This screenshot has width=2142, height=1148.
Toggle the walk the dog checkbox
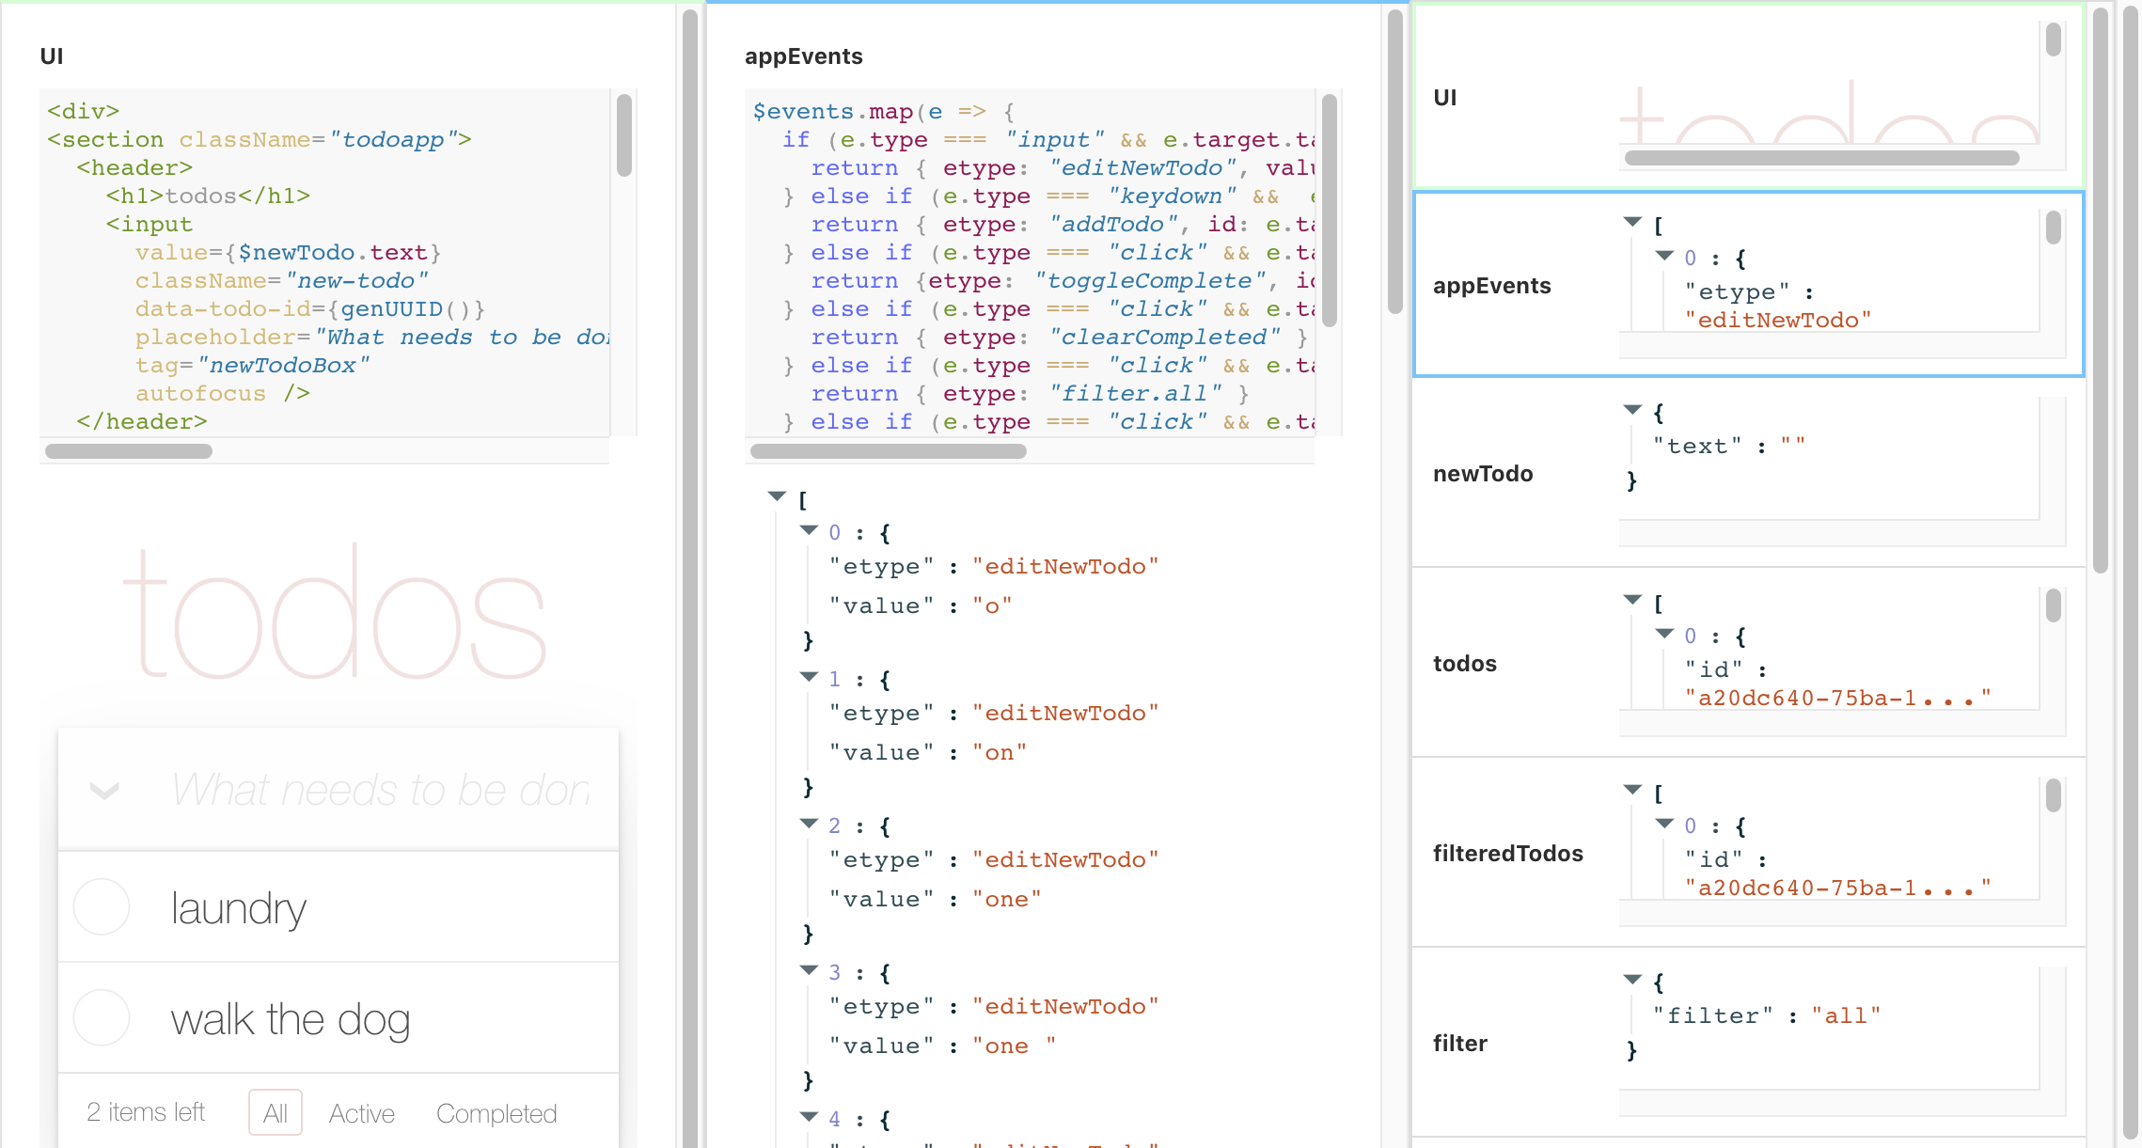click(x=102, y=1017)
